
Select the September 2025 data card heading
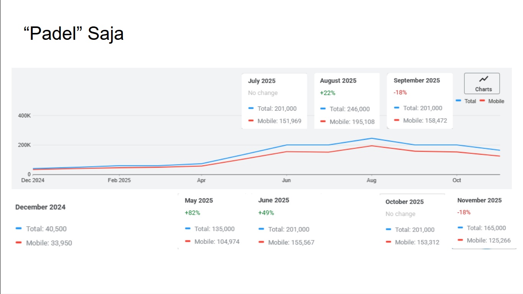[417, 80]
